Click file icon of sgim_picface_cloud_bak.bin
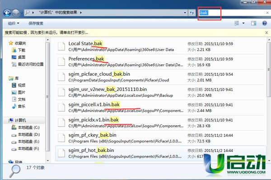The height and width of the screenshot is (180, 271). (x=61, y=77)
